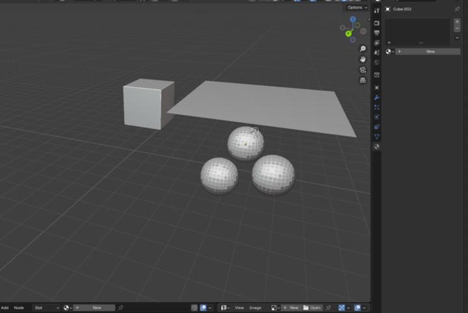Select the bottom-right sphere

(273, 174)
